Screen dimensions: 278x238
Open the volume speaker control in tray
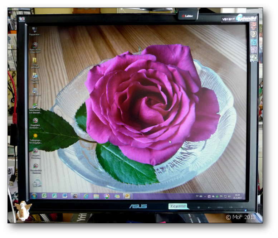[229, 196]
